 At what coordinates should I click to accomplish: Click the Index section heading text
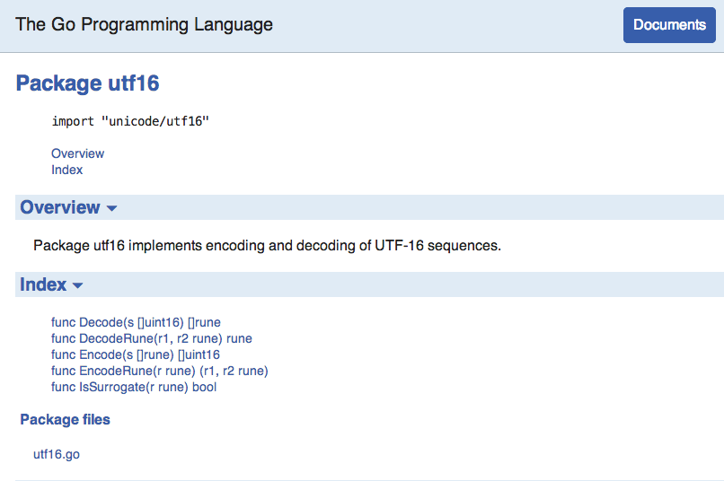[43, 284]
